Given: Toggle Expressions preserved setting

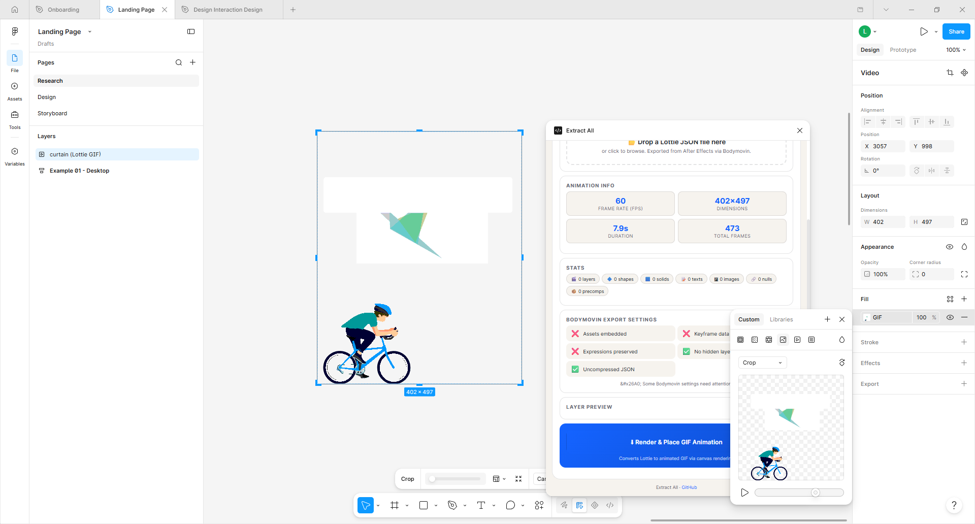Looking at the screenshot, I should point(621,351).
